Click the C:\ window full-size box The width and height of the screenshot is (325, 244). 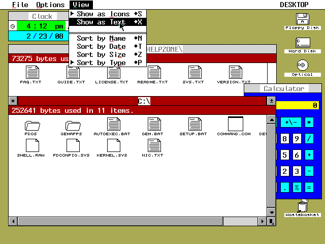point(271,101)
